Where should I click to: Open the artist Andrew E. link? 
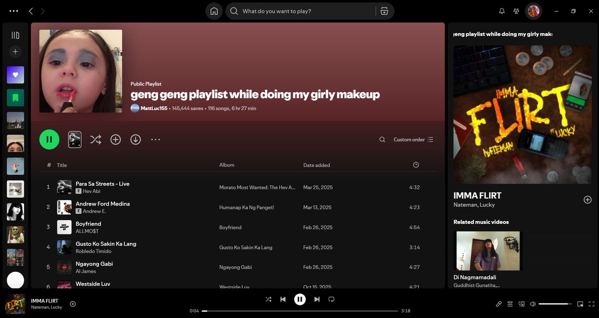[94, 211]
